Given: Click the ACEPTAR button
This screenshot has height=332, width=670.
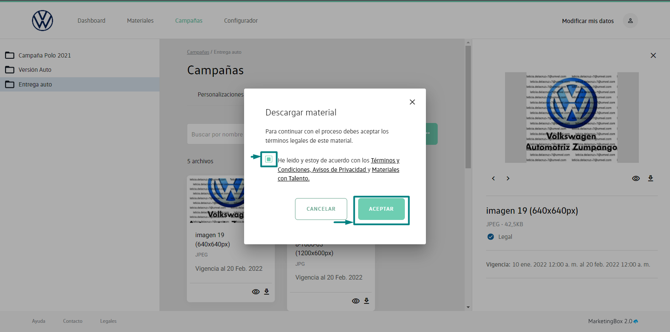Looking at the screenshot, I should point(381,209).
